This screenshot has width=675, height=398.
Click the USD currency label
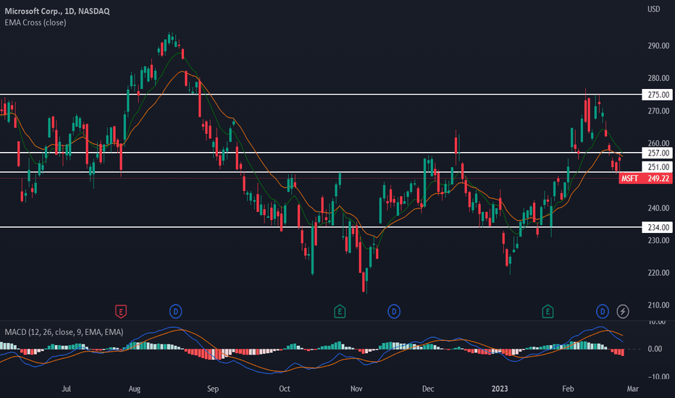(653, 9)
